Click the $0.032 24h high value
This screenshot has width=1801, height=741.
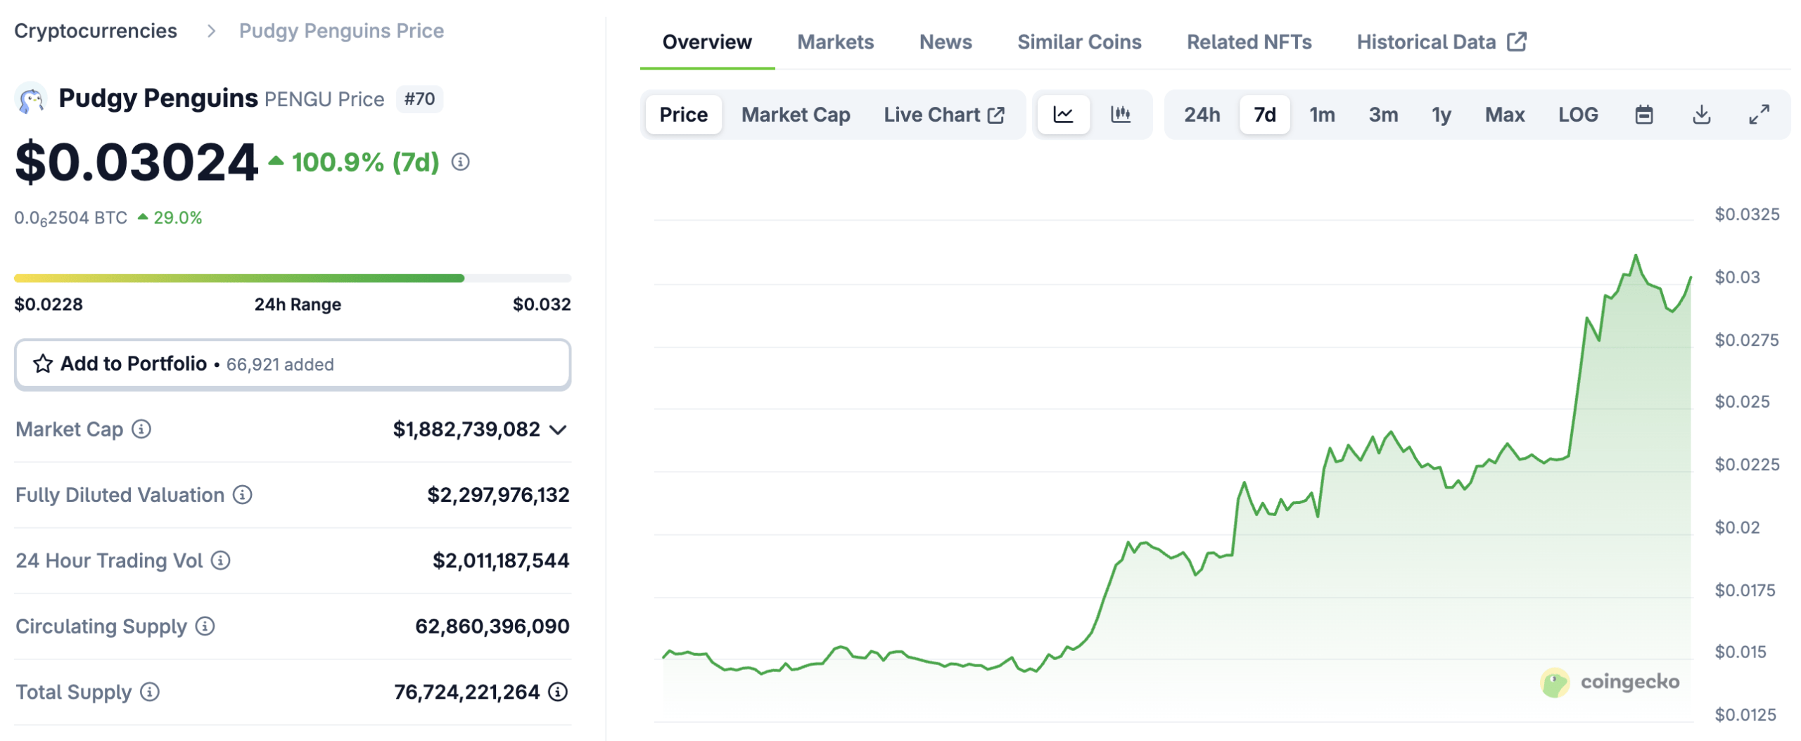click(541, 304)
